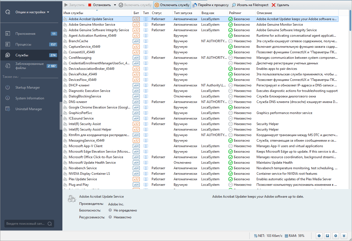This screenshot has width=352, height=241.
Task: Open the dropdown arrow next to Остановить
Action: [115, 5]
